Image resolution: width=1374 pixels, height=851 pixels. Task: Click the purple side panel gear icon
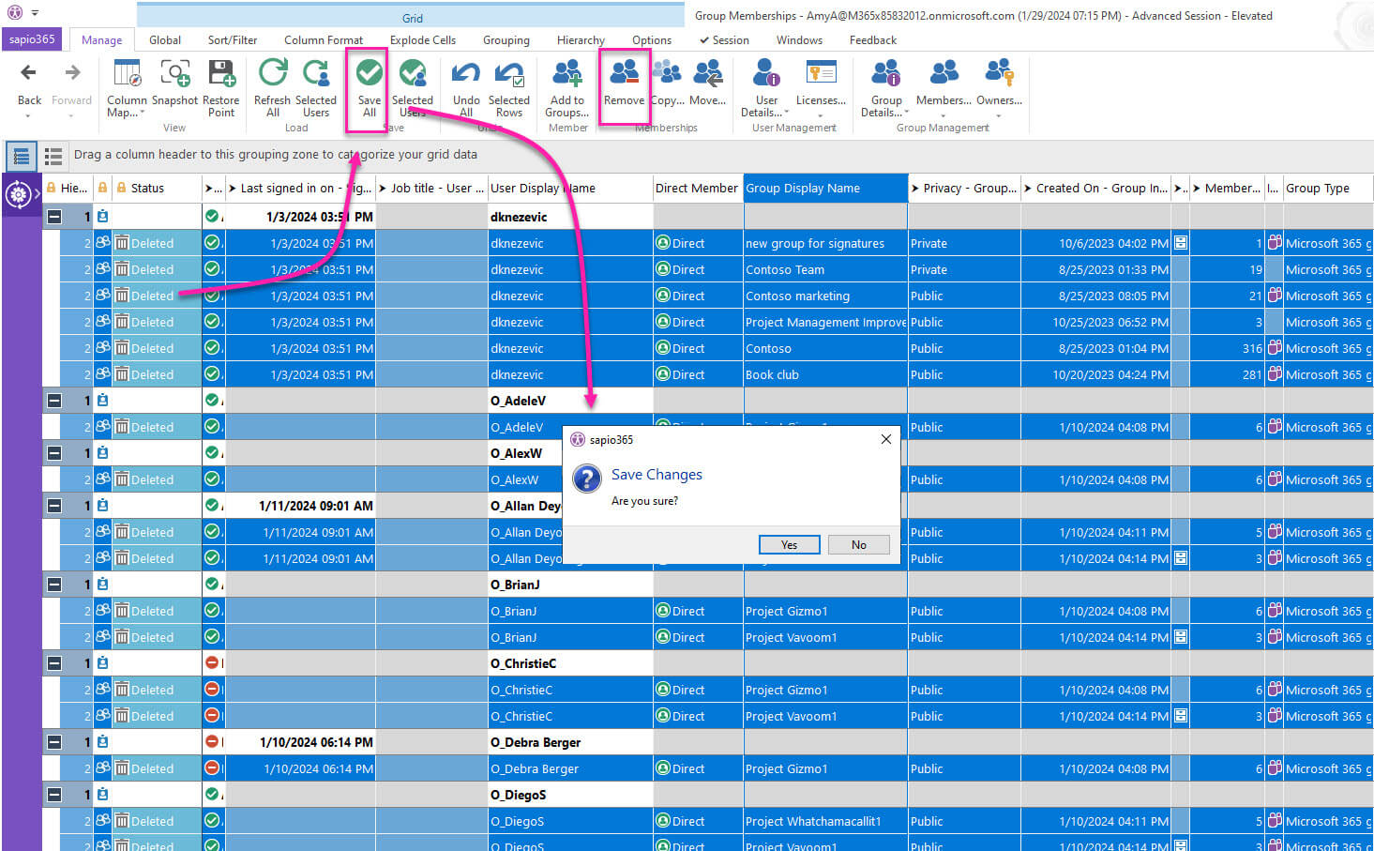tap(18, 195)
